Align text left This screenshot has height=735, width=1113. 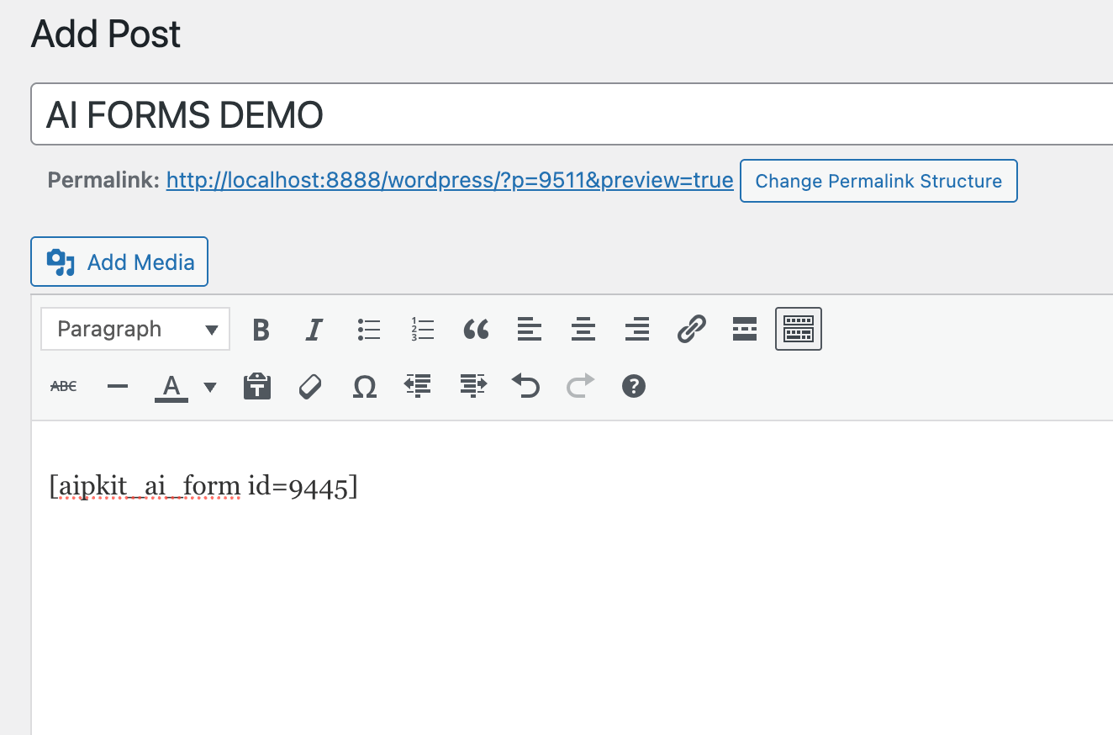click(x=530, y=330)
